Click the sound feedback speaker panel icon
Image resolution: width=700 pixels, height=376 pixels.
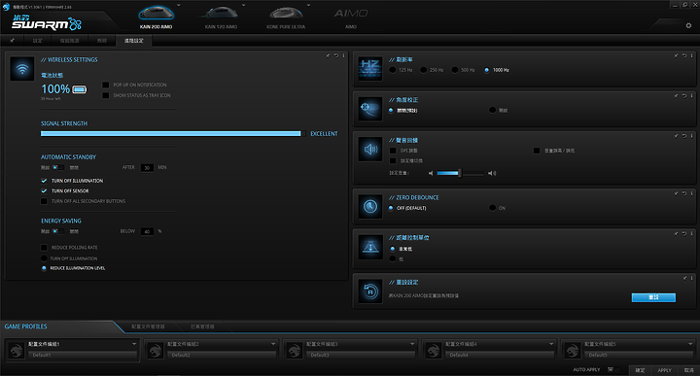370,149
